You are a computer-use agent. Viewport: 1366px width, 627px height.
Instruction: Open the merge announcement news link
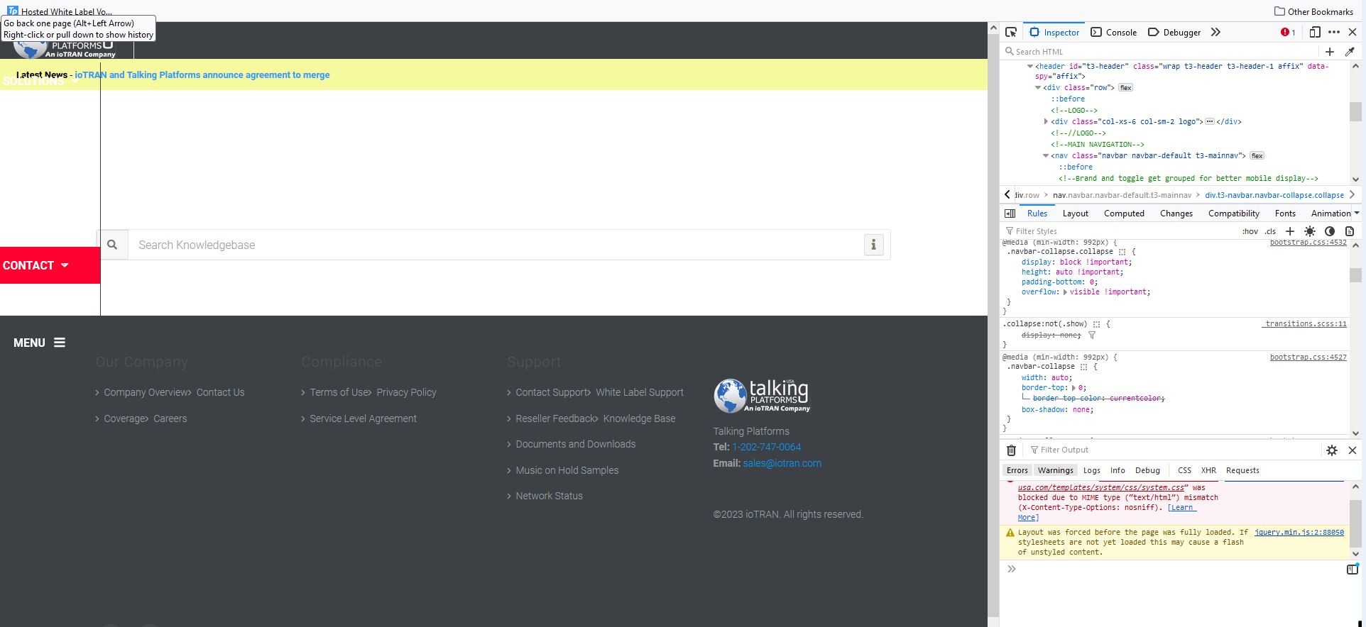202,74
